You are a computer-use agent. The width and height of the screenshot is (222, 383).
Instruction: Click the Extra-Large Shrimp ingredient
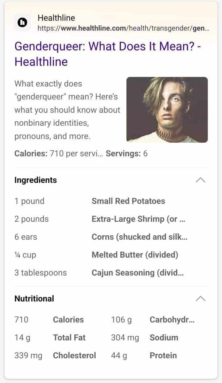138,219
